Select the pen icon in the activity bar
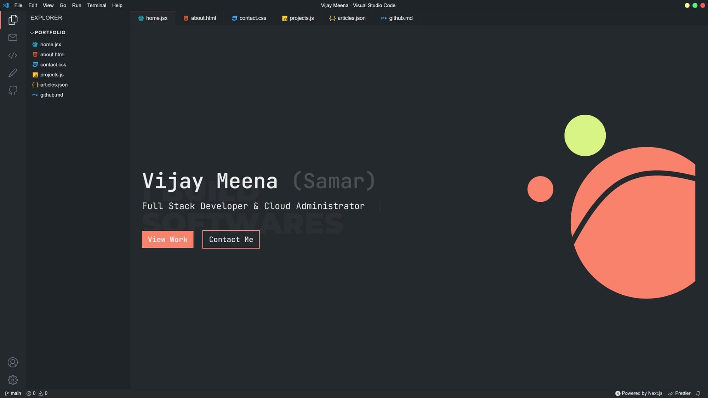Screen dimensions: 708x398 click(x=13, y=73)
